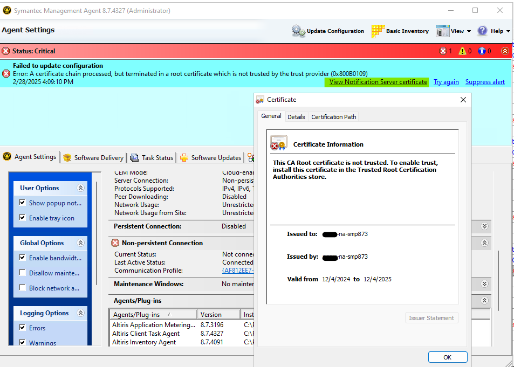Switch to the Software Delivery tab
This screenshot has width=514, height=367.
click(x=94, y=157)
